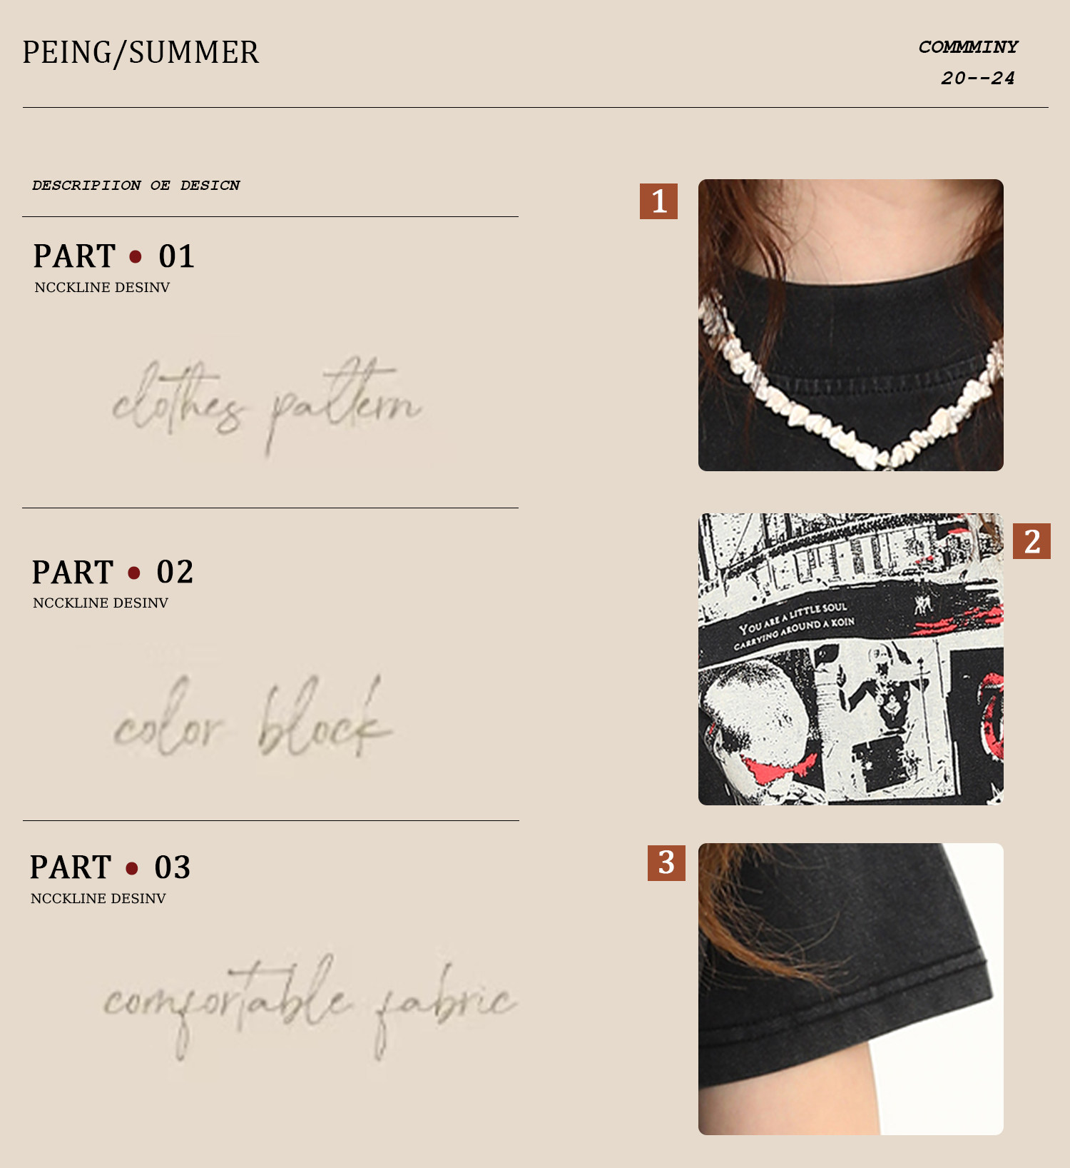Open the black sleeve fabric photo
Screen dimensions: 1070x1168
(851, 989)
